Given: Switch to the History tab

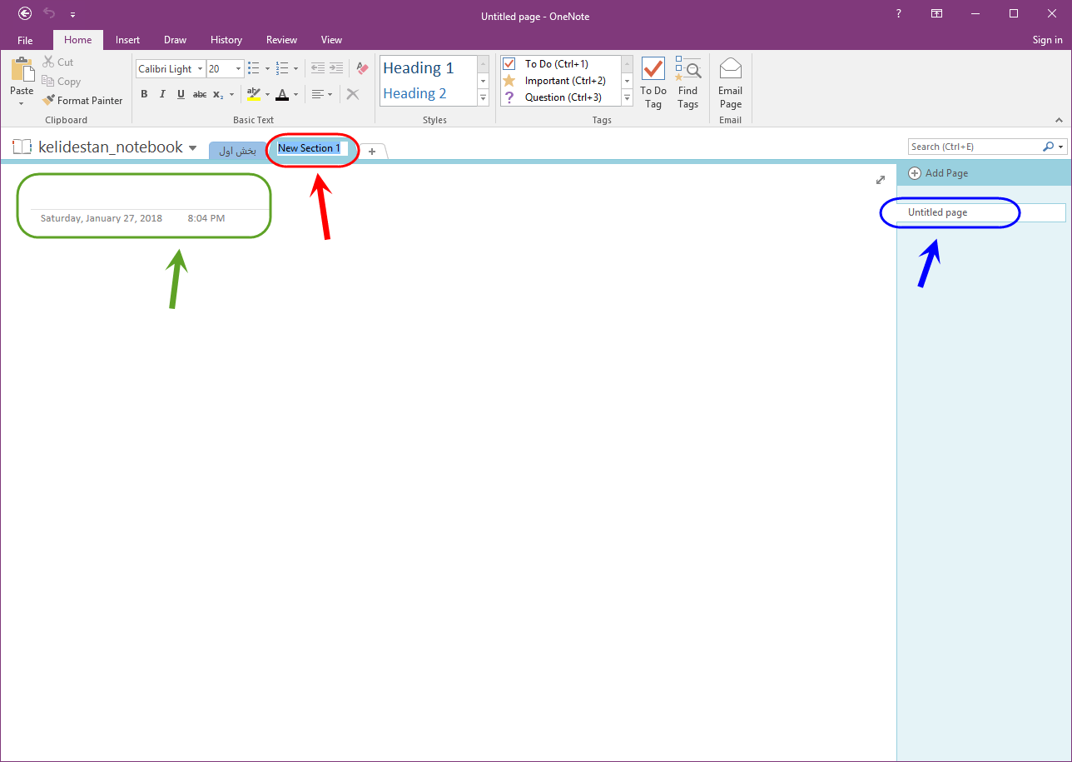Looking at the screenshot, I should tap(226, 40).
